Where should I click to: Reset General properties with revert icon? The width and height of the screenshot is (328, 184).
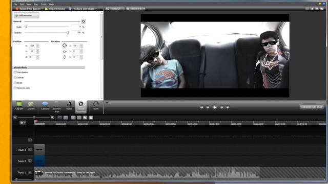[83, 21]
